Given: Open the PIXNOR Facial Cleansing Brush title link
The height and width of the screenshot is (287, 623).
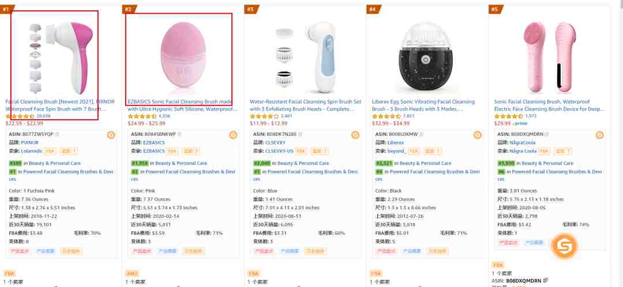Looking at the screenshot, I should point(60,105).
